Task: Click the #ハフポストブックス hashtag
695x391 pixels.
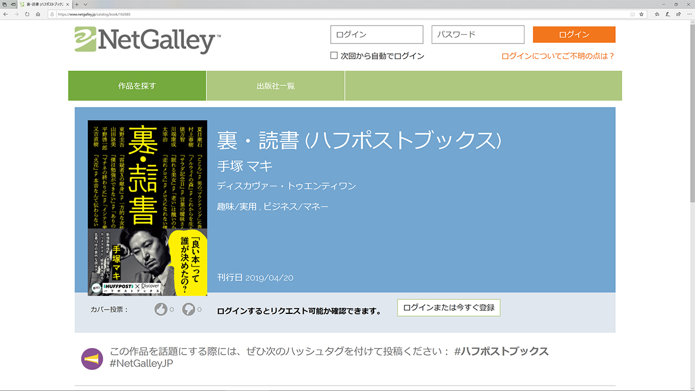Action: pos(501,351)
